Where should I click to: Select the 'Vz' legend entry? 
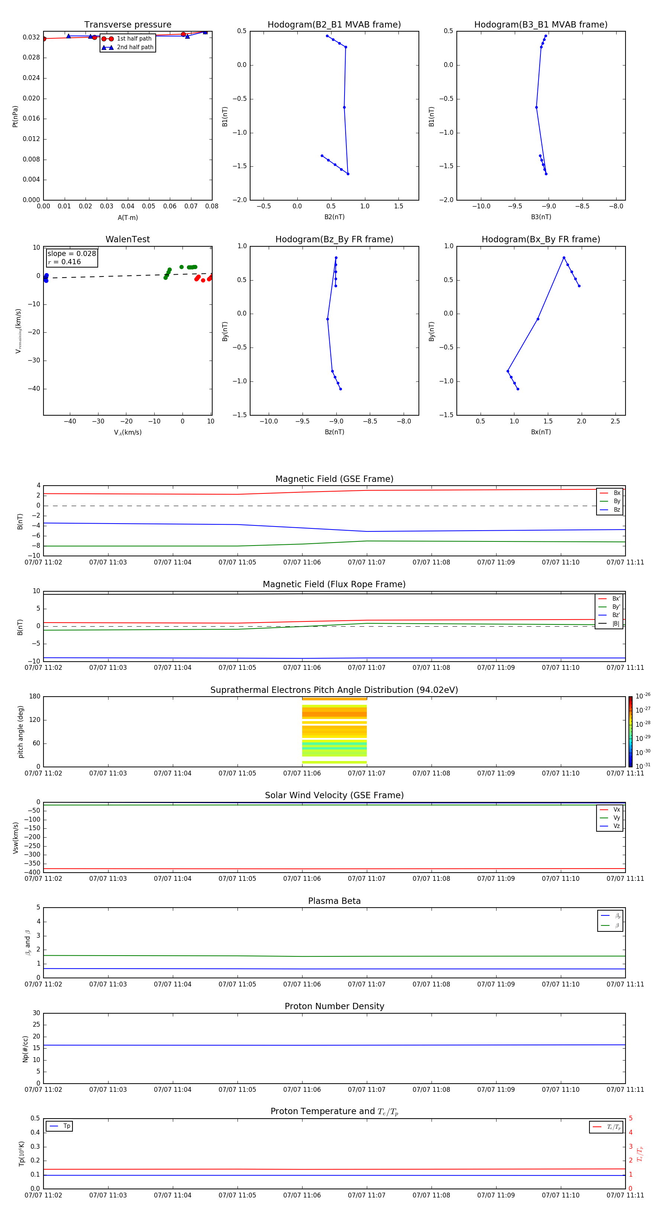coord(610,826)
